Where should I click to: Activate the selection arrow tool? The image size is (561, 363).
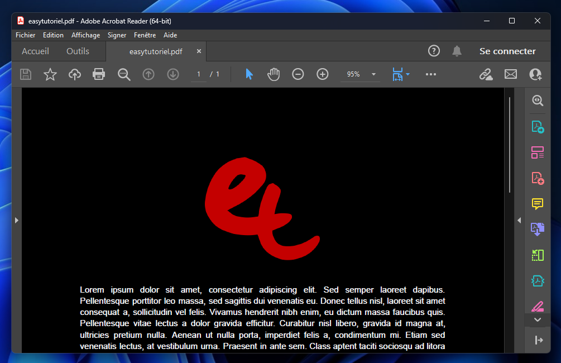(249, 74)
